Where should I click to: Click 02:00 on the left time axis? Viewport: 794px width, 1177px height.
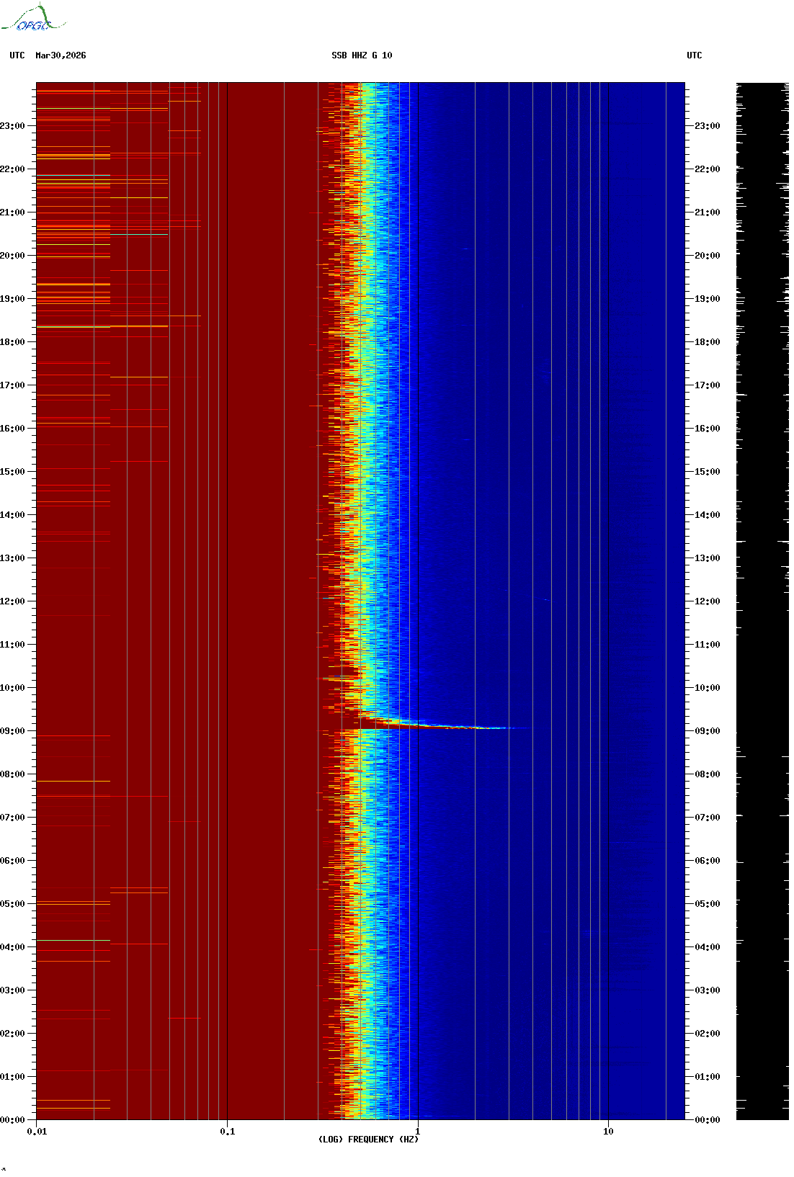click(12, 1034)
